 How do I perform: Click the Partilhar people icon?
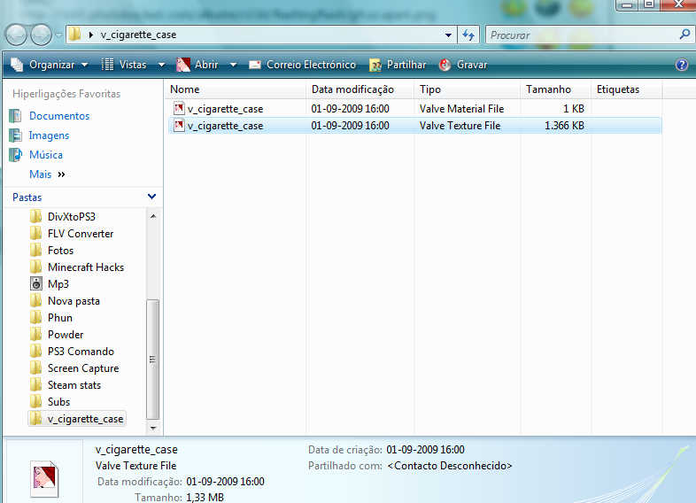coord(375,66)
